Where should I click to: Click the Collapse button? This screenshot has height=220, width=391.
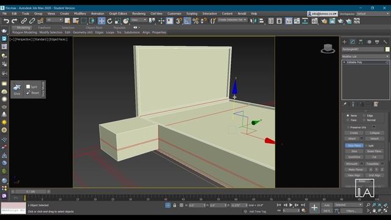[x=375, y=133]
